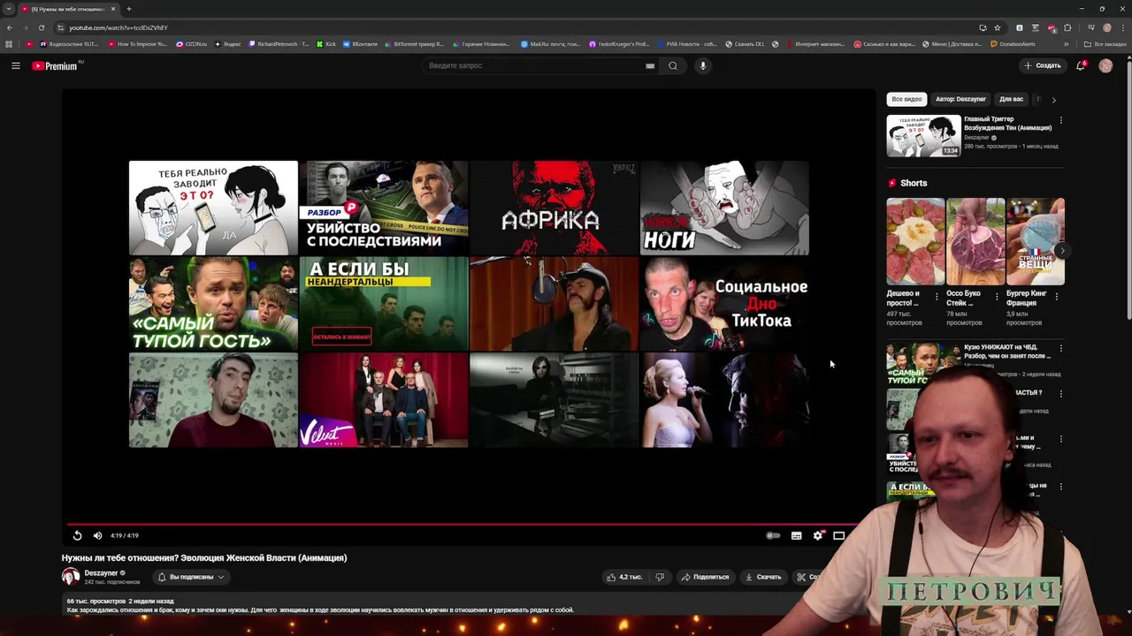This screenshot has height=636, width=1132.
Task: Bookmark this page with the star icon
Action: (997, 27)
